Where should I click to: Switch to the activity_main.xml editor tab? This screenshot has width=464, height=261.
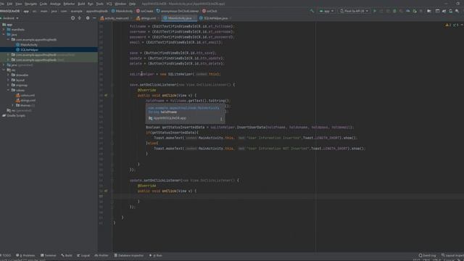point(116,18)
